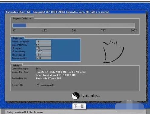Click the symantec wordmark text
Viewport: 150px width, 114px height.
click(x=90, y=96)
